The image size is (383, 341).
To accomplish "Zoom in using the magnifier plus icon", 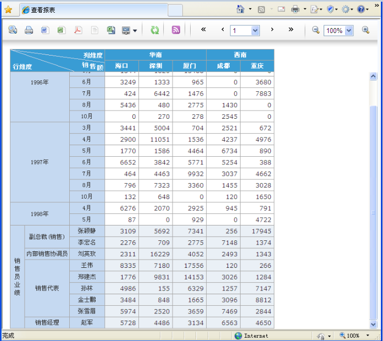I will 365,30.
